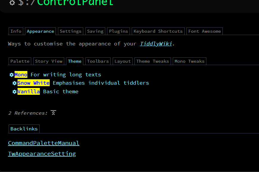The image size is (259, 172).
Task: Open the Toolbars sub-tab
Action: coord(98,61)
